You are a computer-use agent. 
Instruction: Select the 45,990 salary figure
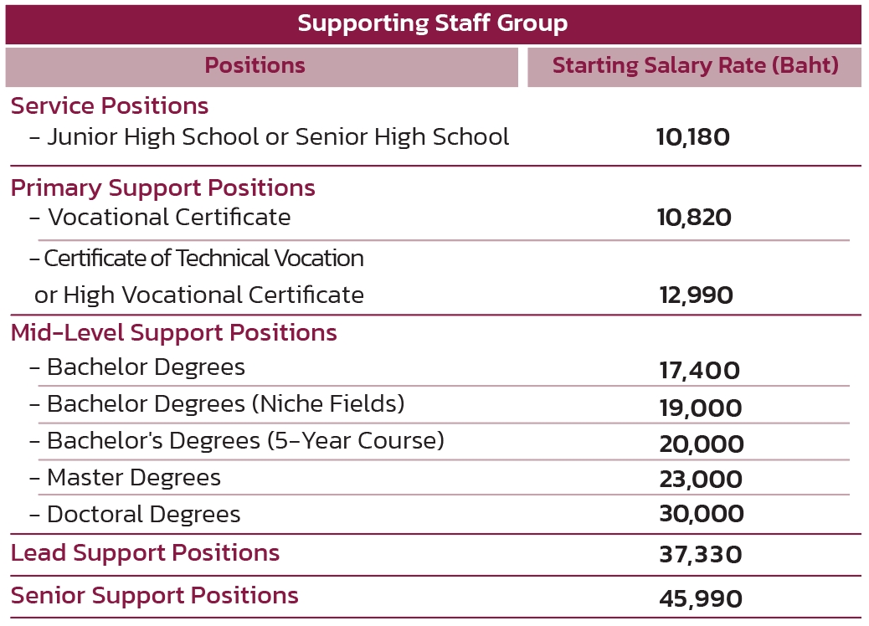point(701,599)
